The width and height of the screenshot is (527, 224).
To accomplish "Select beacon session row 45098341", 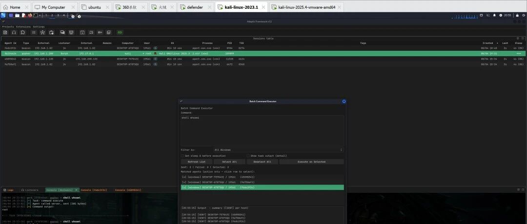I will click(262, 59).
